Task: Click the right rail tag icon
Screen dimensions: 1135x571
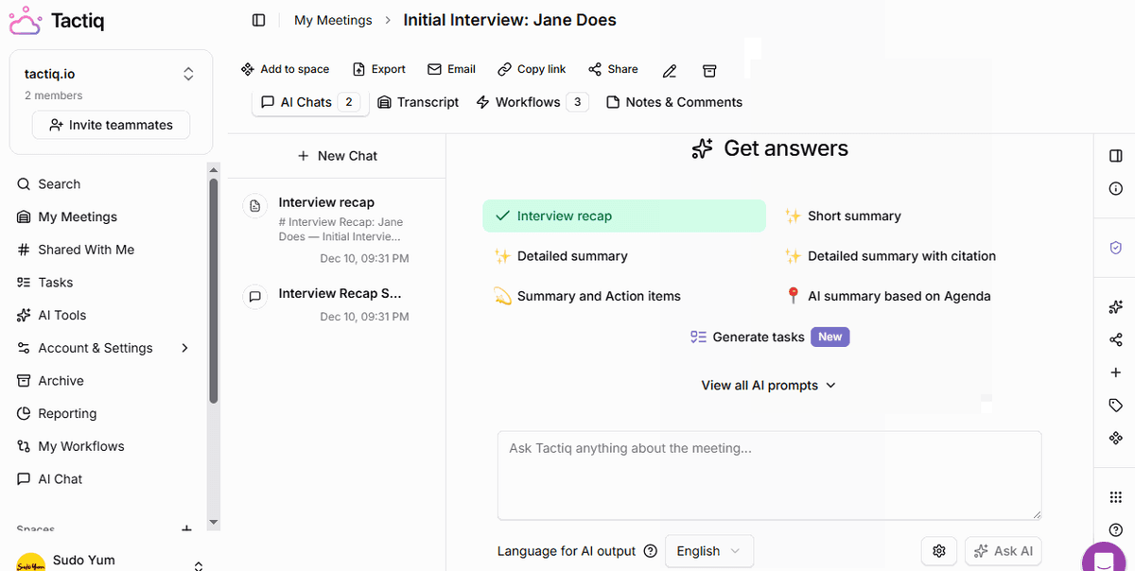Action: [1115, 406]
